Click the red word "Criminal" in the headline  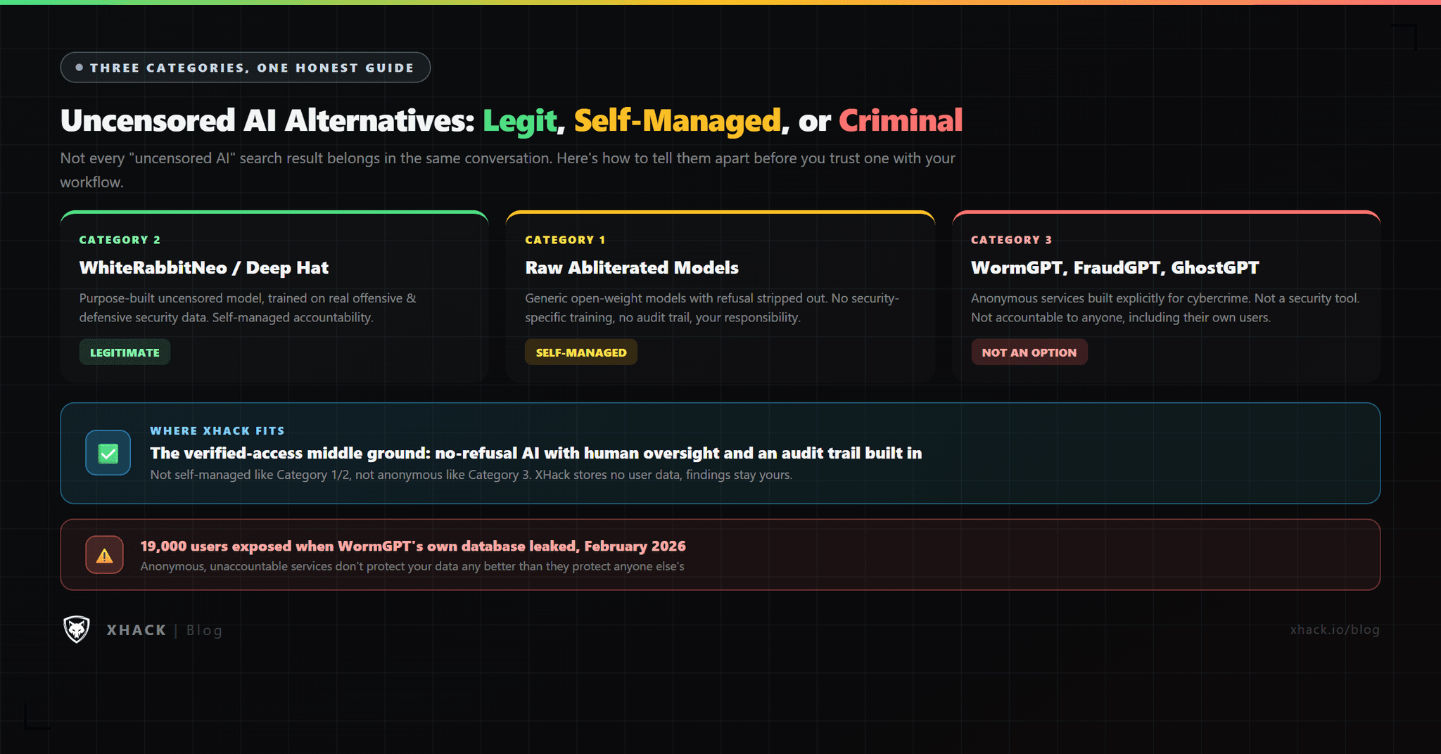pyautogui.click(x=901, y=121)
